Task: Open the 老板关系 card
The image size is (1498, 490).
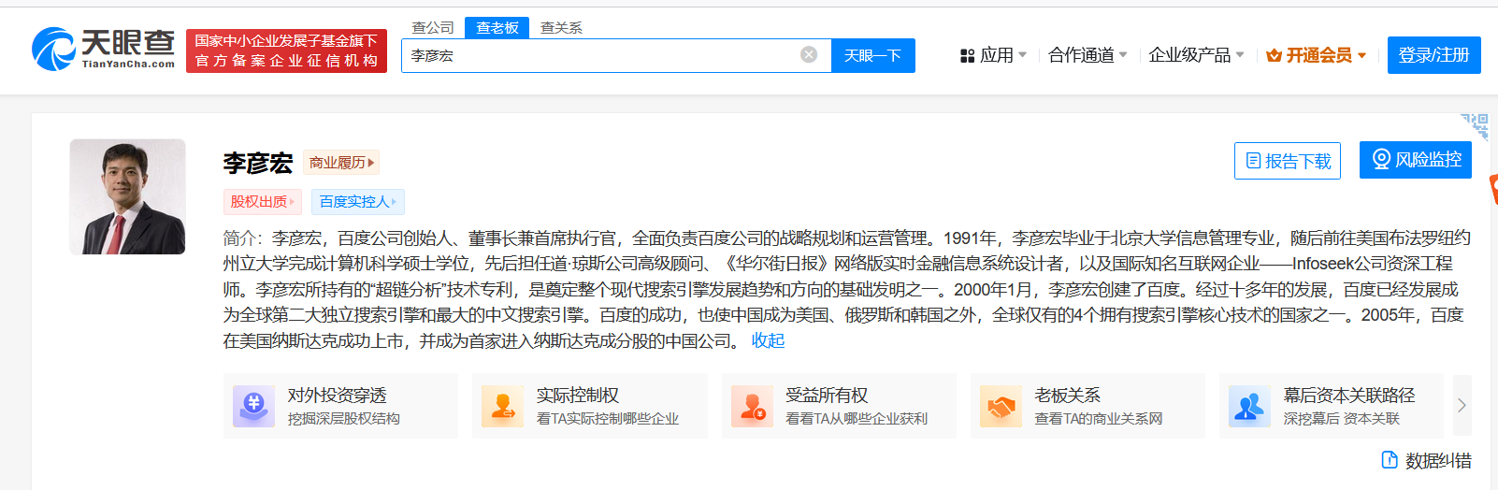Action: [1087, 406]
